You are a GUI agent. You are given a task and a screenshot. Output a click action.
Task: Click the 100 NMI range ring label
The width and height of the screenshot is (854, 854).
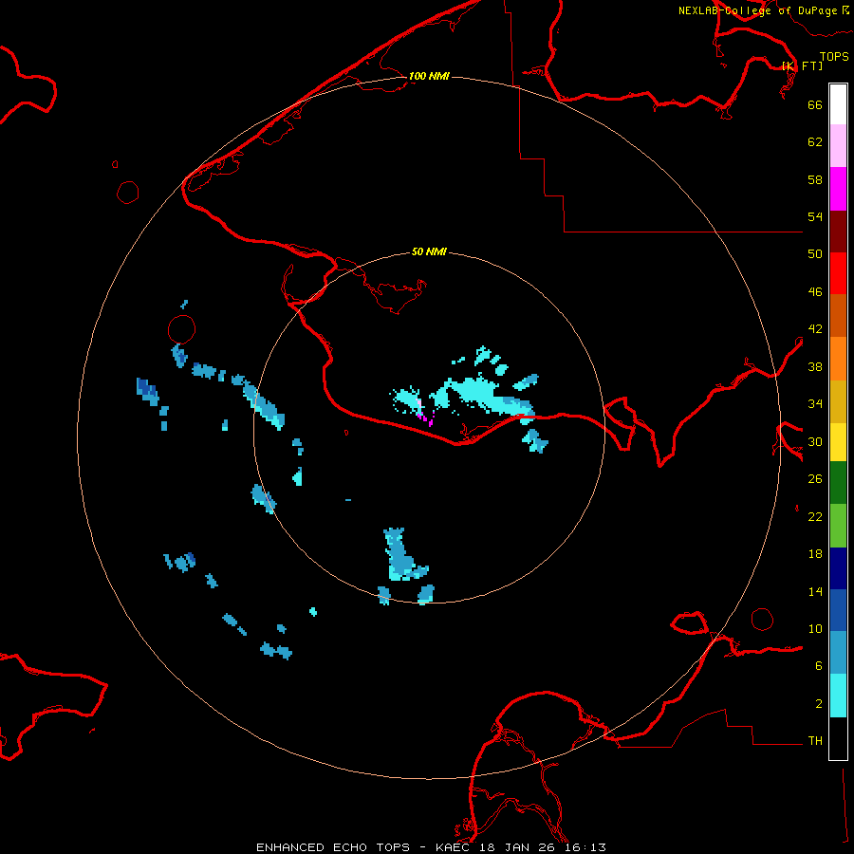pos(429,76)
